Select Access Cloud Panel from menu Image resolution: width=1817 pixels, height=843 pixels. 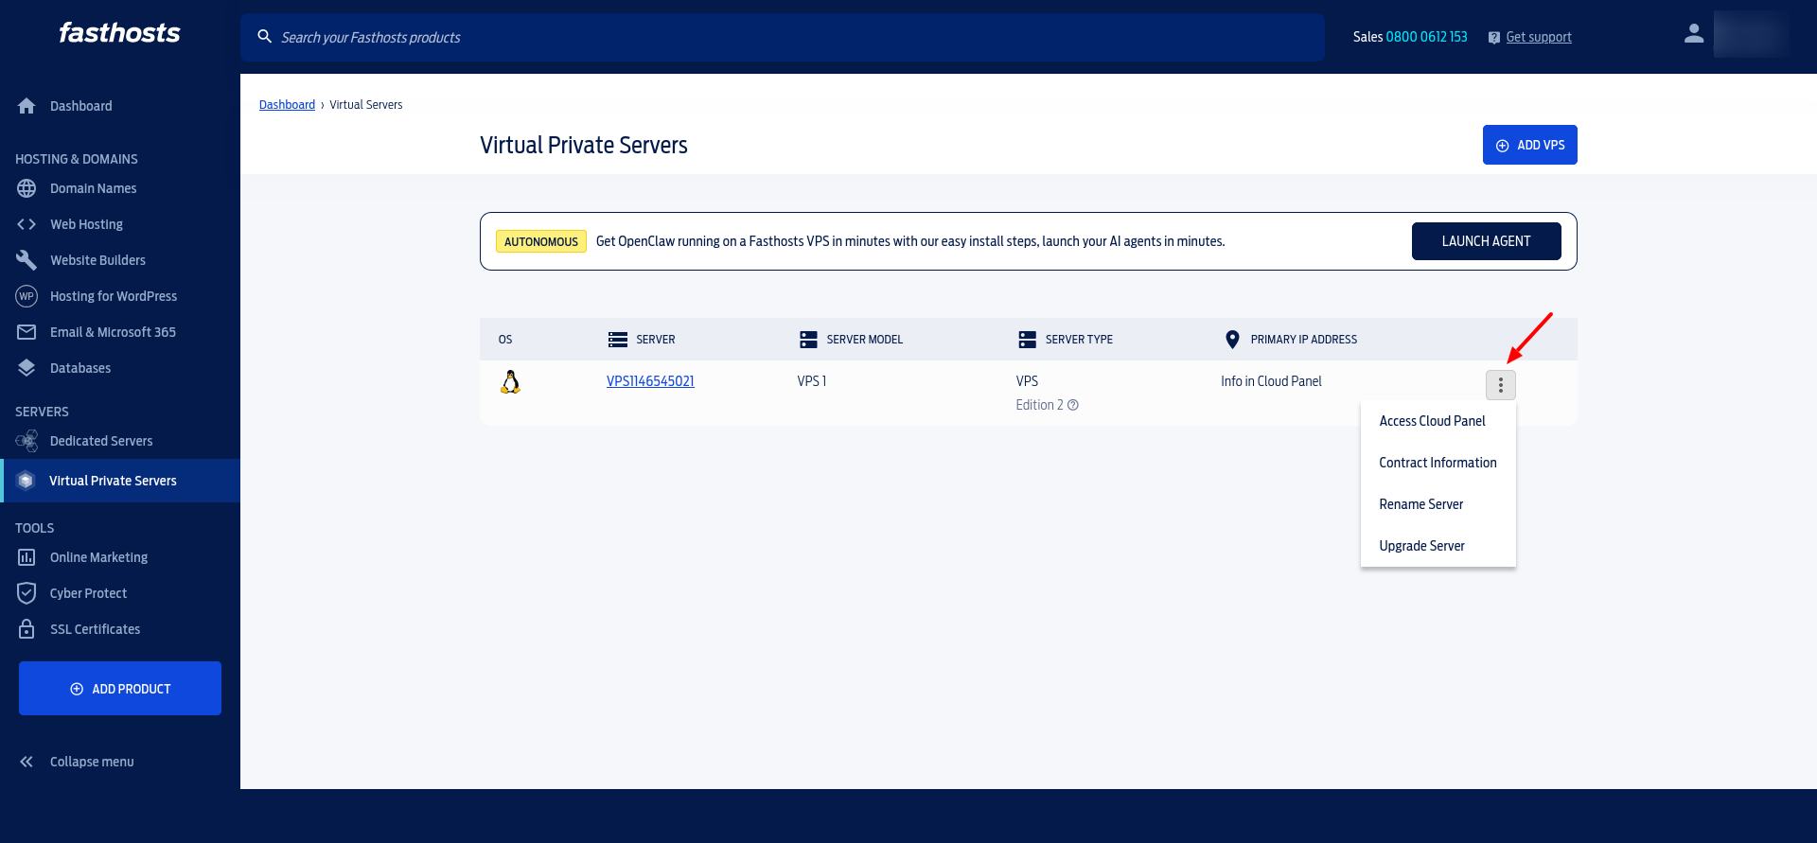[x=1438, y=421]
